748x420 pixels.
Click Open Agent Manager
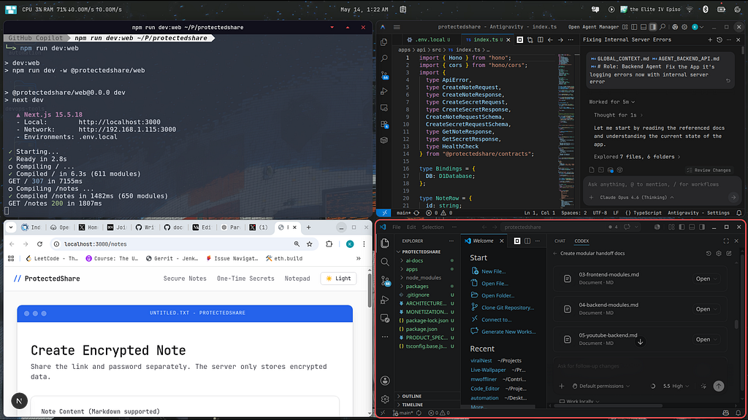(593, 27)
